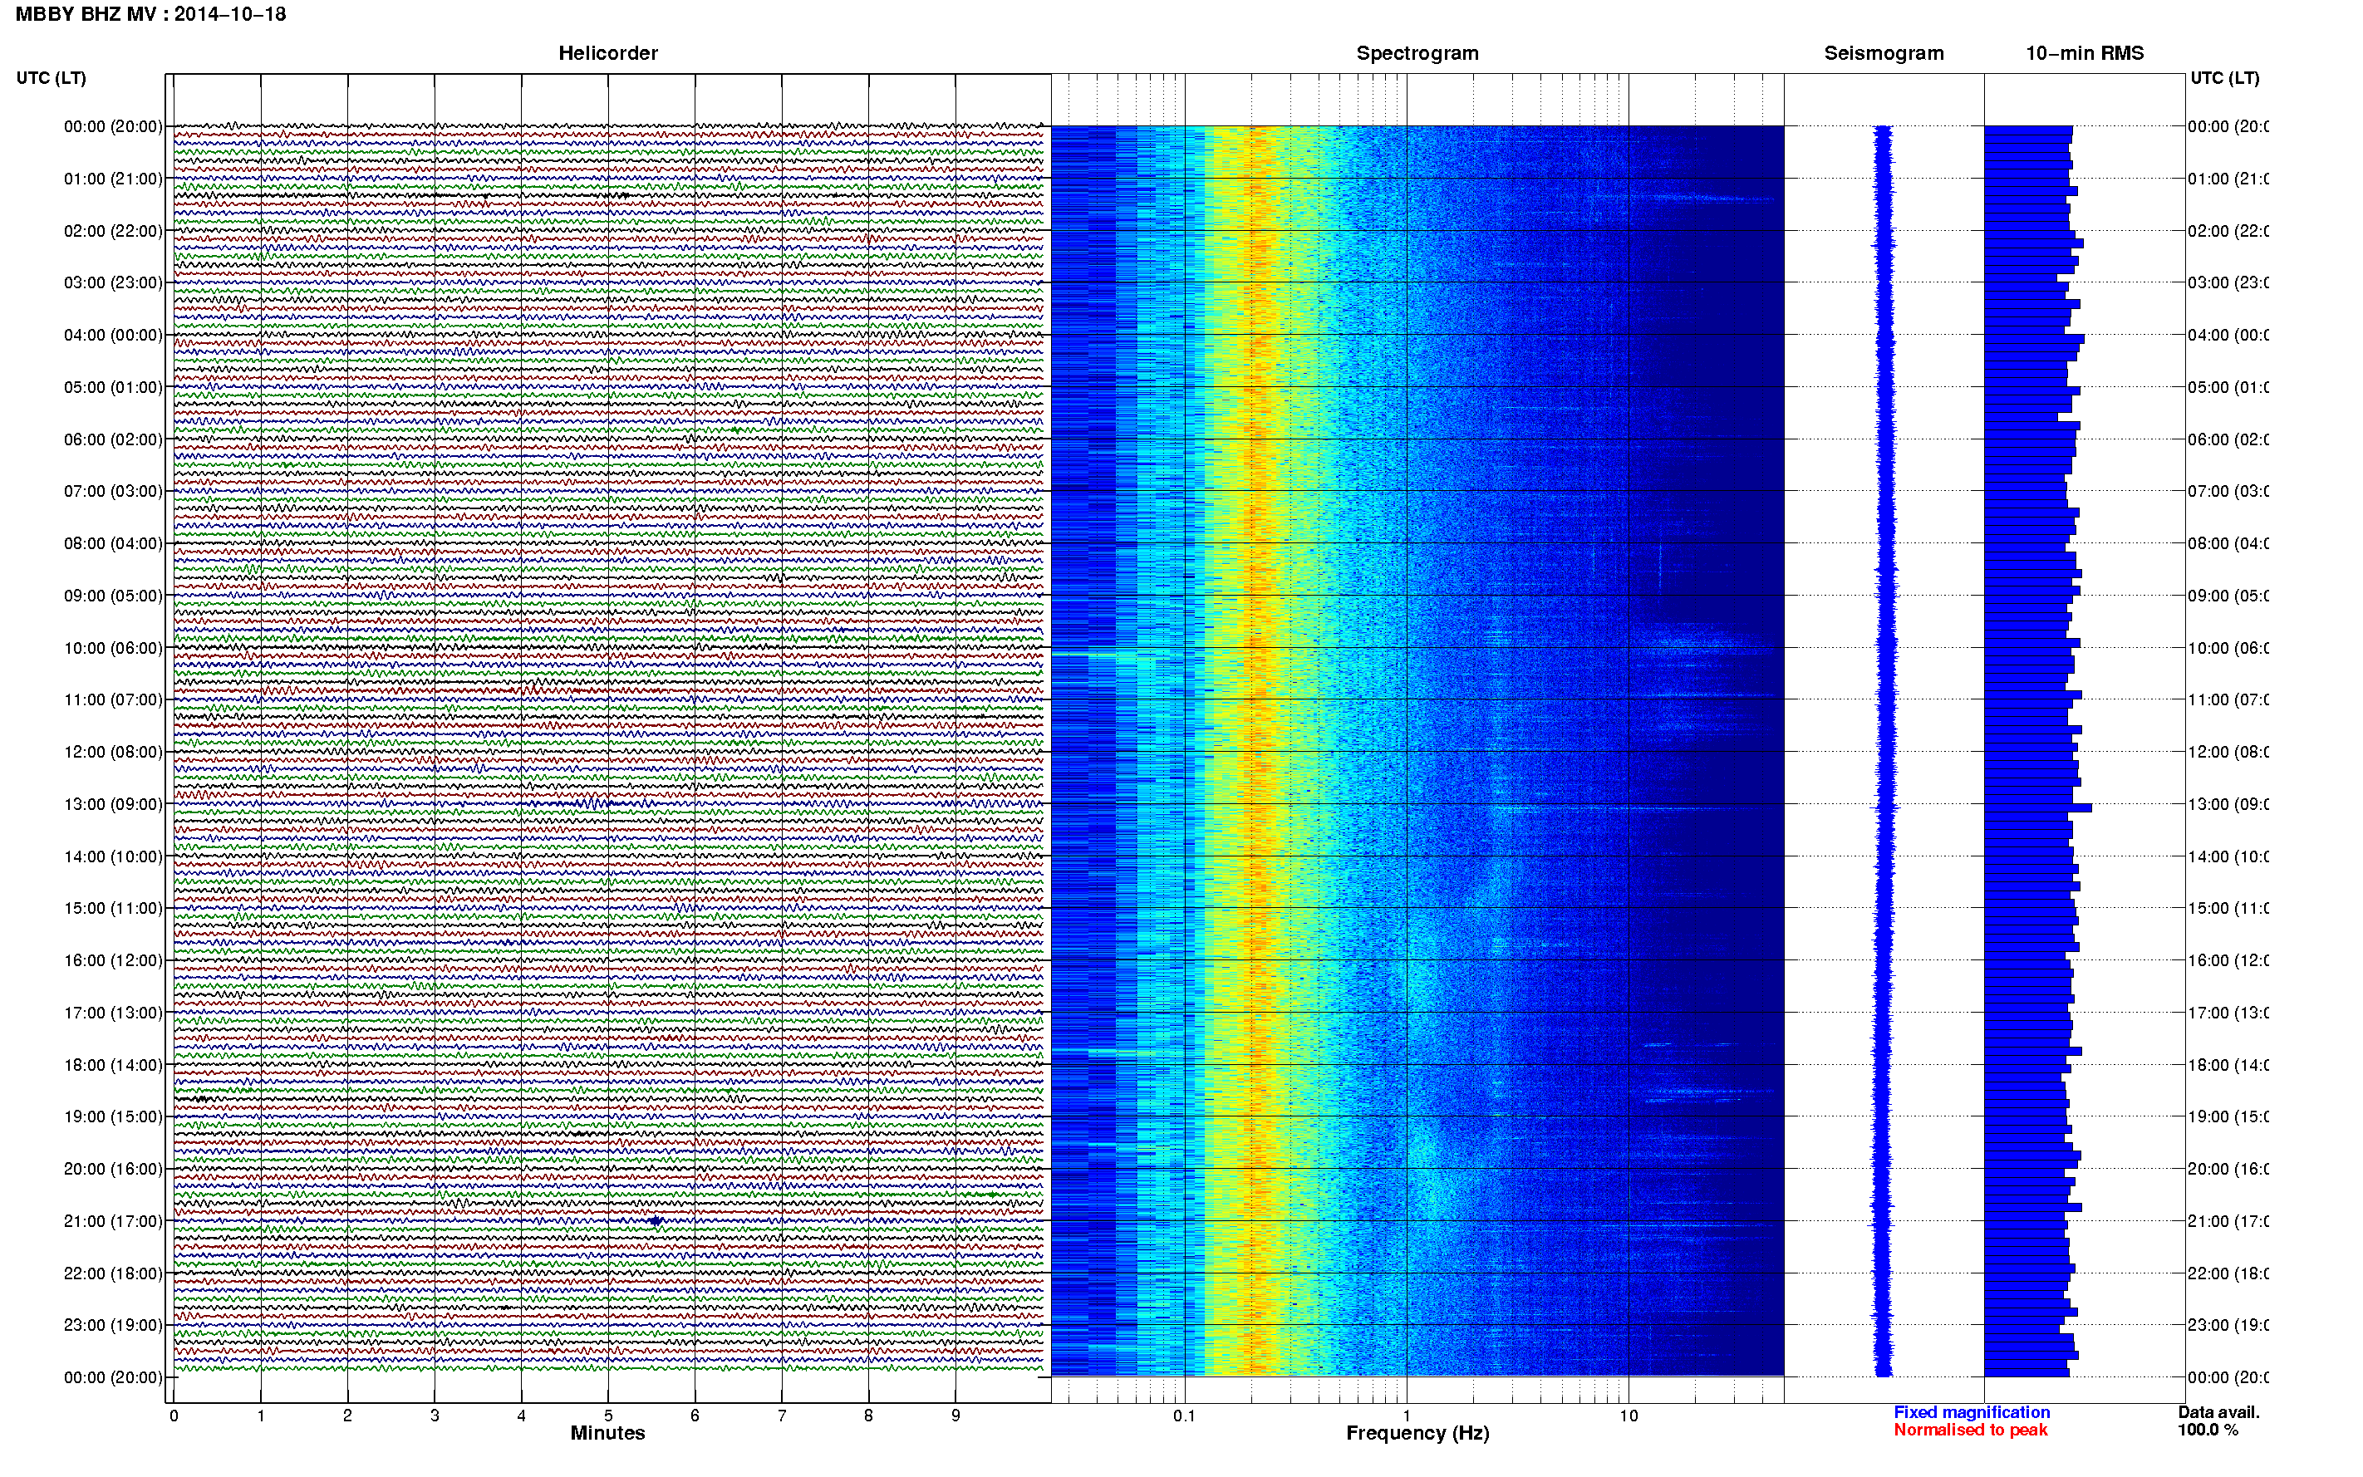
Task: Click the '10-min RMS' panel heading
Action: pos(2085,53)
